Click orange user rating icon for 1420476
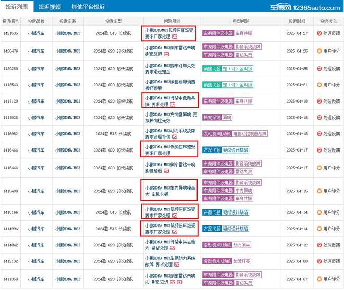344x290 pixels. click(x=319, y=51)
